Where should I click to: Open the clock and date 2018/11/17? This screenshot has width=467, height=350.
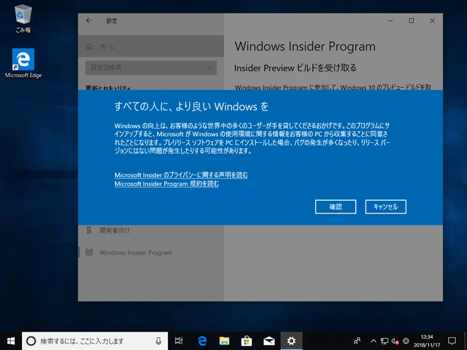pos(427,341)
